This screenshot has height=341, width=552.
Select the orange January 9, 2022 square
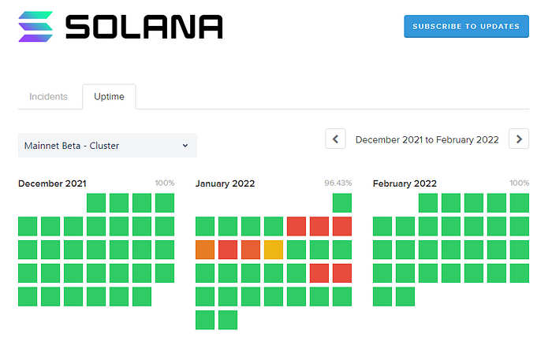tap(205, 250)
